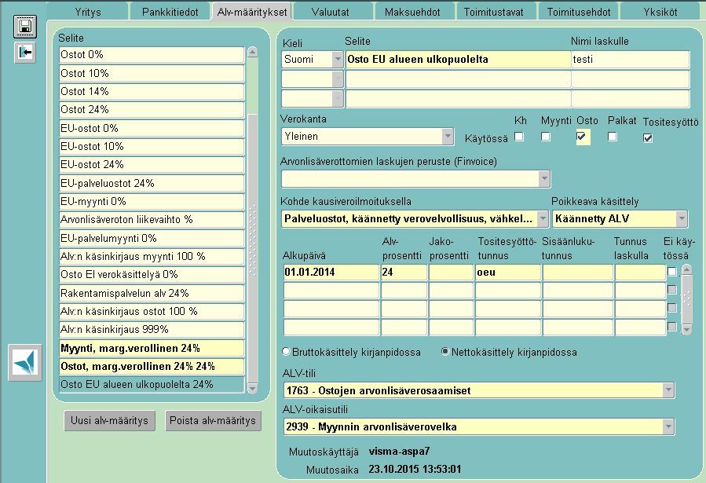Click empty Sisäänlukutunnus field in first row
The height and width of the screenshot is (483, 706).
pyautogui.click(x=578, y=273)
